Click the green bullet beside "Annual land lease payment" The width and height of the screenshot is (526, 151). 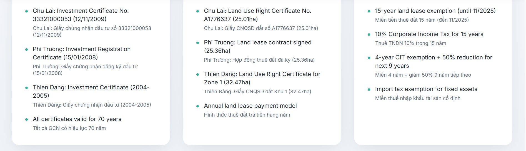[198, 106]
